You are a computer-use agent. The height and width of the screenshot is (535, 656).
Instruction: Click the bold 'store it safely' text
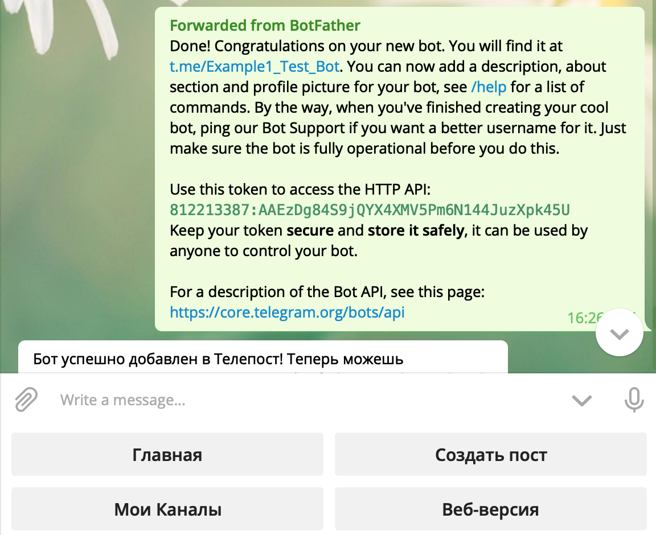click(416, 231)
